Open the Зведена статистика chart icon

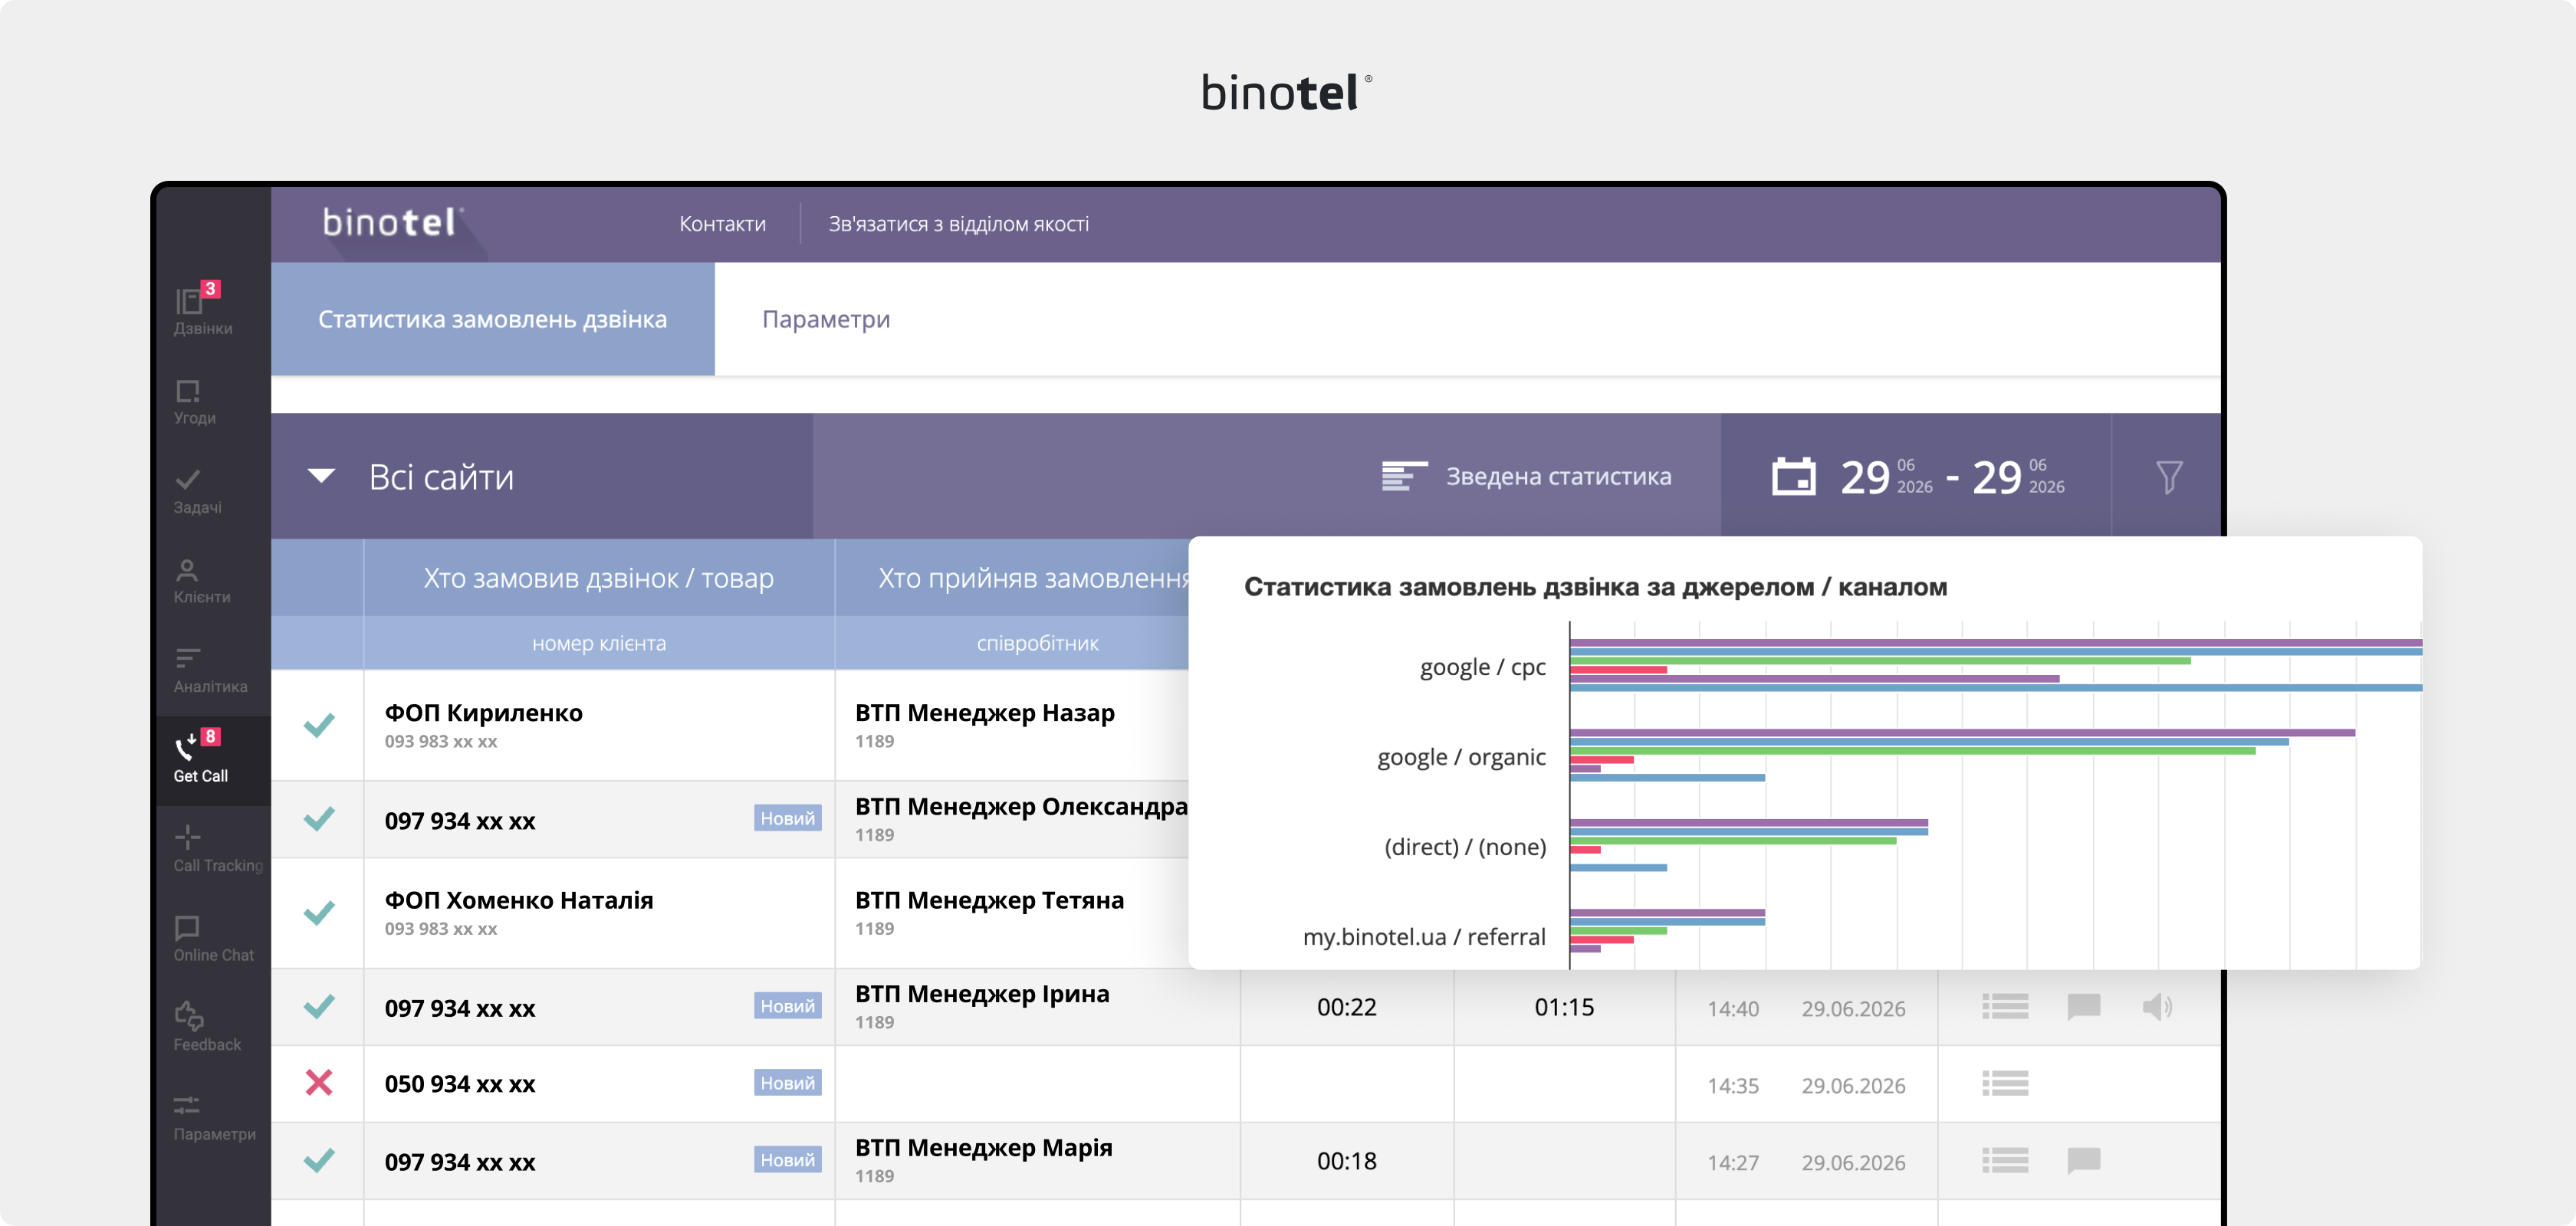[x=1404, y=476]
